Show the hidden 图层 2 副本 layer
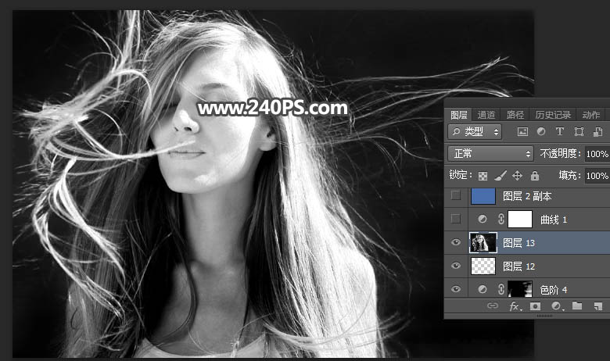 (x=456, y=195)
